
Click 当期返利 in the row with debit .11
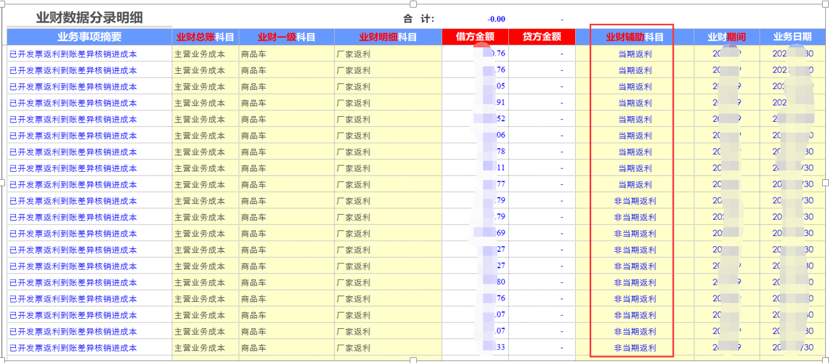pyautogui.click(x=635, y=169)
